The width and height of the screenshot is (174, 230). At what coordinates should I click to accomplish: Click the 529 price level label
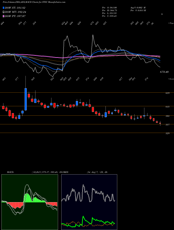coord(167,133)
